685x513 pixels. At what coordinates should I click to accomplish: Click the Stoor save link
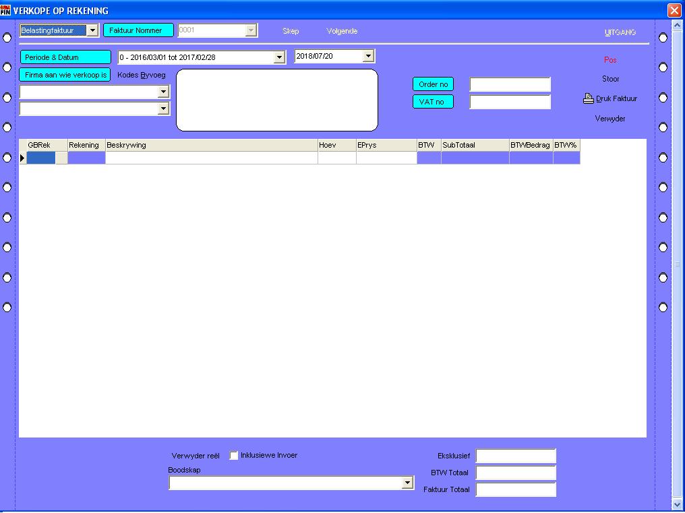click(x=610, y=79)
